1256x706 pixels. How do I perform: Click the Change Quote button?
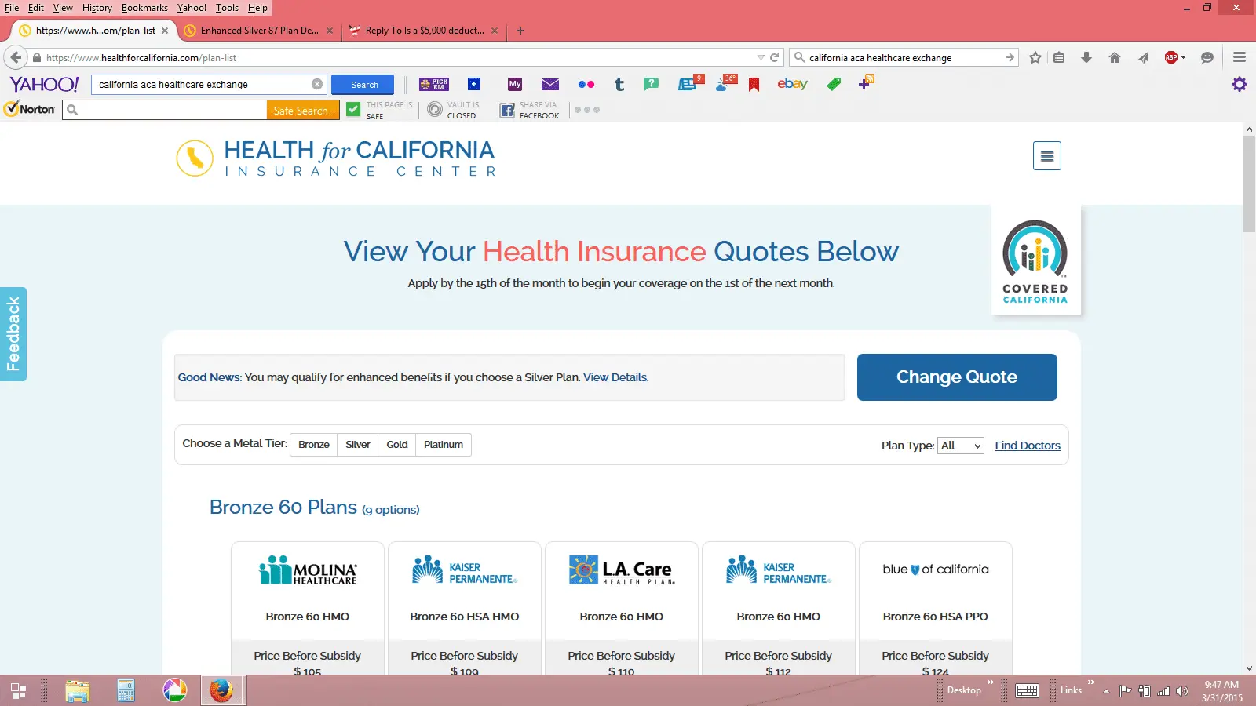(957, 377)
